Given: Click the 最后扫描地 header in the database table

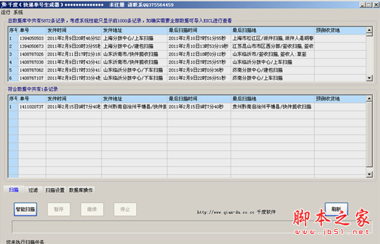Looking at the screenshot, I should tap(273, 30).
